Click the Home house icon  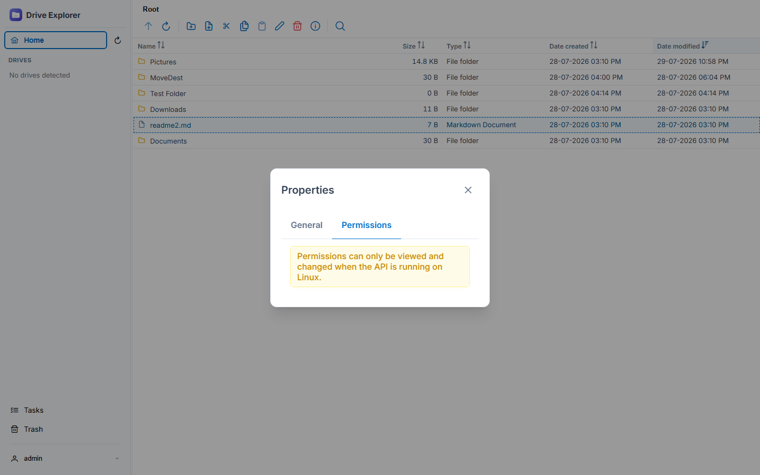(15, 40)
